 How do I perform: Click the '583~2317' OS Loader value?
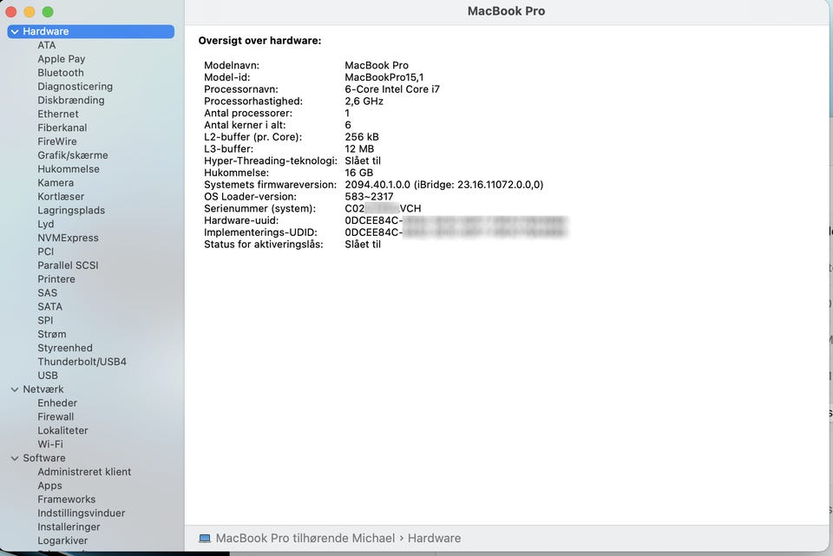[369, 197]
